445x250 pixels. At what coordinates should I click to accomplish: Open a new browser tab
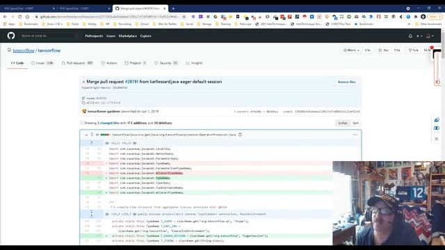coord(173,8)
